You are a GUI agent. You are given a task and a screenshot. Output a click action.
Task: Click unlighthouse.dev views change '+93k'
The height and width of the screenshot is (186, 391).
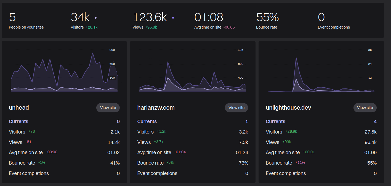click(287, 142)
